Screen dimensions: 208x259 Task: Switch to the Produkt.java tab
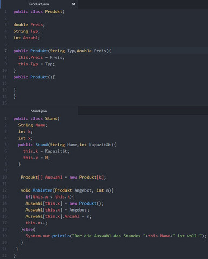point(39,4)
